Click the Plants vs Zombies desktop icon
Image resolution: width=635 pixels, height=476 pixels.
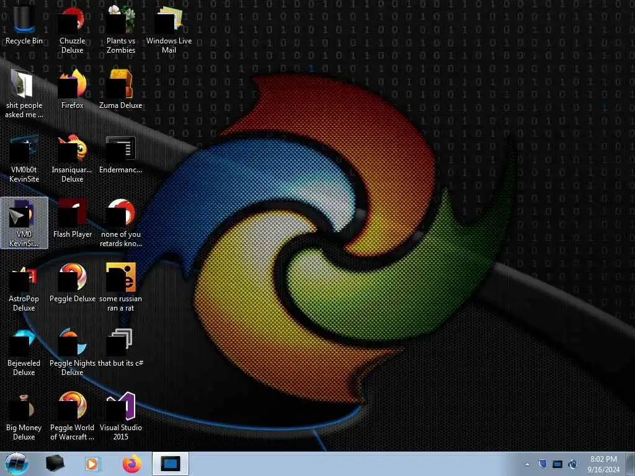(121, 29)
